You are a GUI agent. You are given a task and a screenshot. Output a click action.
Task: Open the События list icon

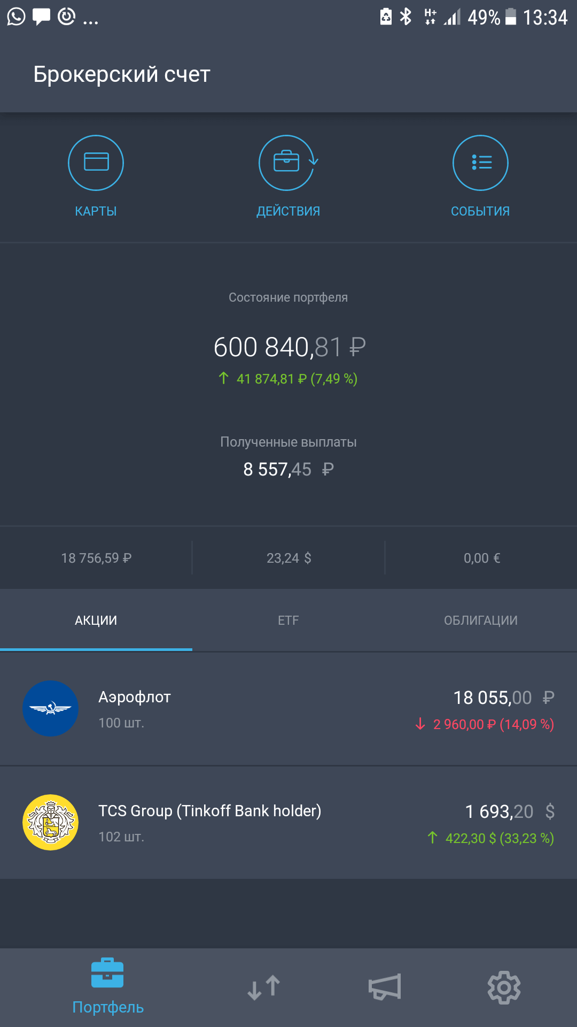[480, 163]
